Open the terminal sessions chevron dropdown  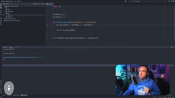(x=18, y=47)
